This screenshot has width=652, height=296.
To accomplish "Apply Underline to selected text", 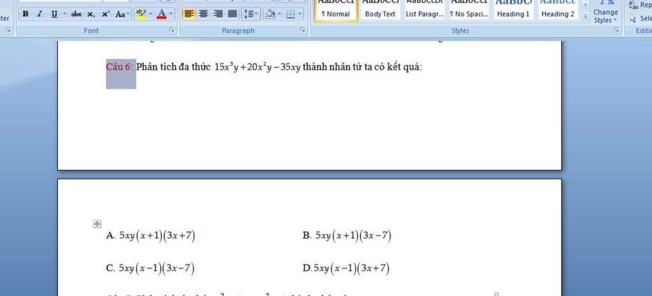I will click(x=55, y=14).
